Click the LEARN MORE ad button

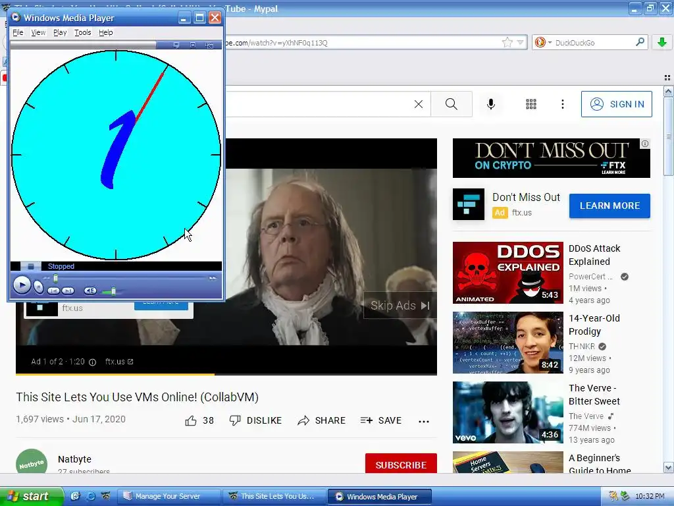click(609, 206)
